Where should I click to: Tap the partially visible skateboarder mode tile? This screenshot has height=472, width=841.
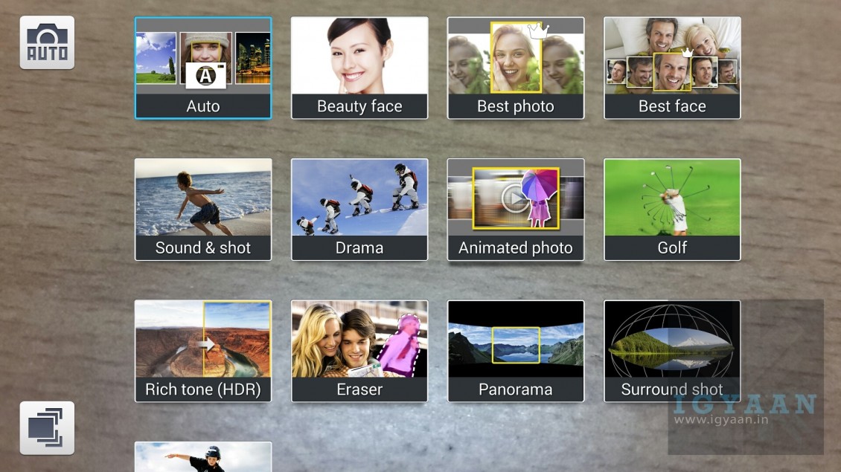[203, 457]
